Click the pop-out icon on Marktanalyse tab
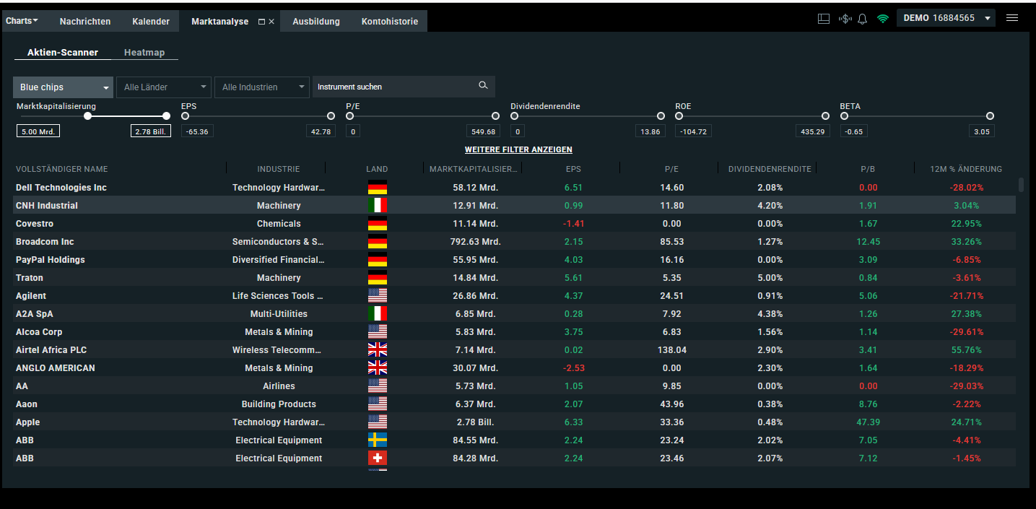 [261, 21]
